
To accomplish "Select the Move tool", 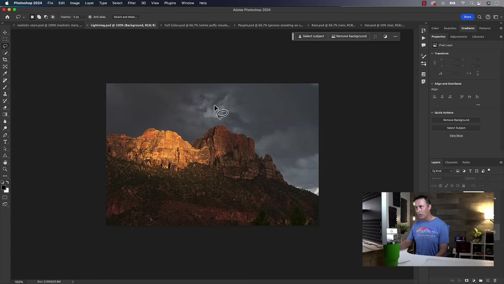I will 5,32.
